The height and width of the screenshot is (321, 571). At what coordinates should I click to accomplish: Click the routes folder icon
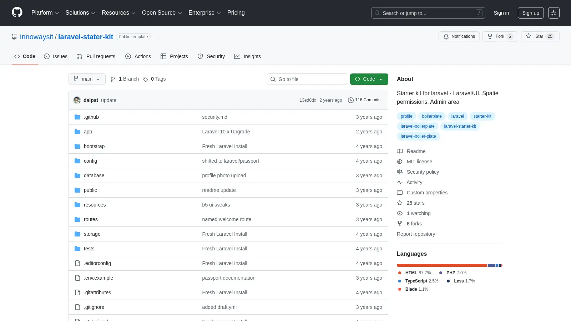point(77,219)
